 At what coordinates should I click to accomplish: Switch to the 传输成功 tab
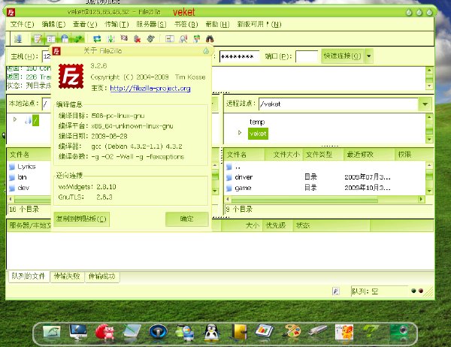point(102,276)
